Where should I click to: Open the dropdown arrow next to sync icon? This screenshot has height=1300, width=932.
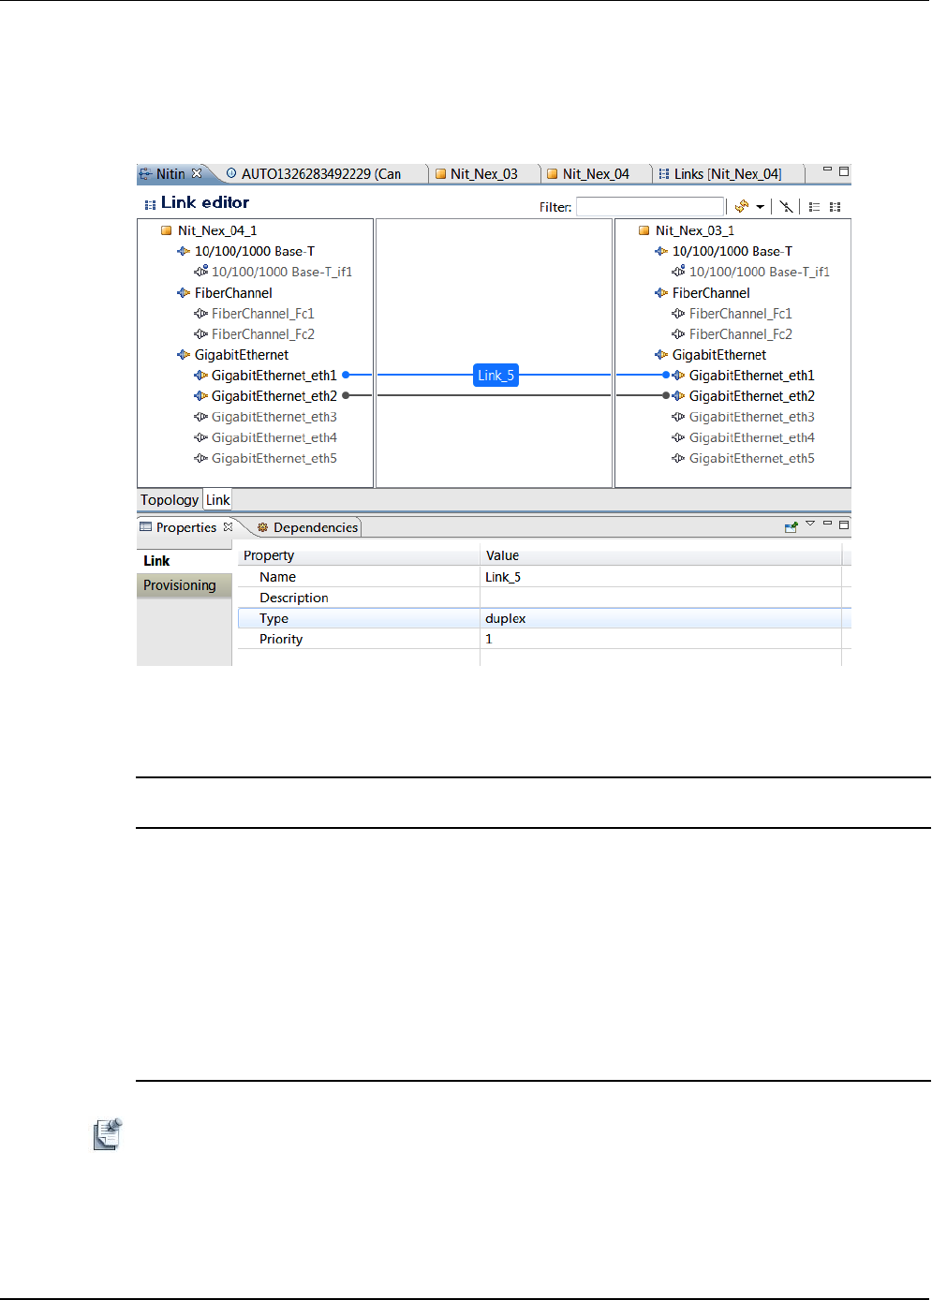760,207
